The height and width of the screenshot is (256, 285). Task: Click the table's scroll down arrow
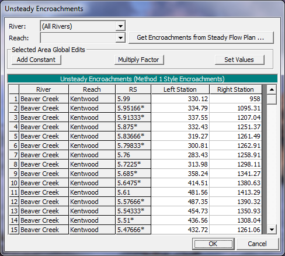pyautogui.click(x=272, y=230)
